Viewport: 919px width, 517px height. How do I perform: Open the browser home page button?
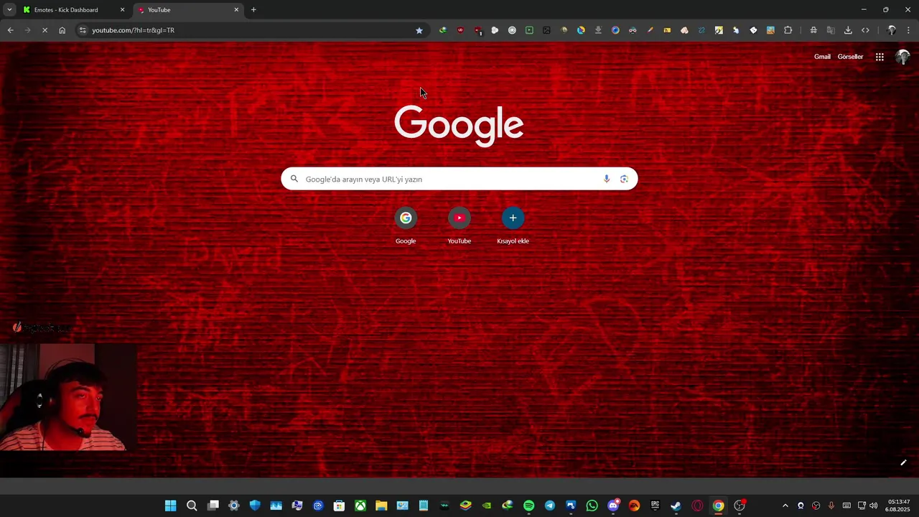(x=62, y=30)
